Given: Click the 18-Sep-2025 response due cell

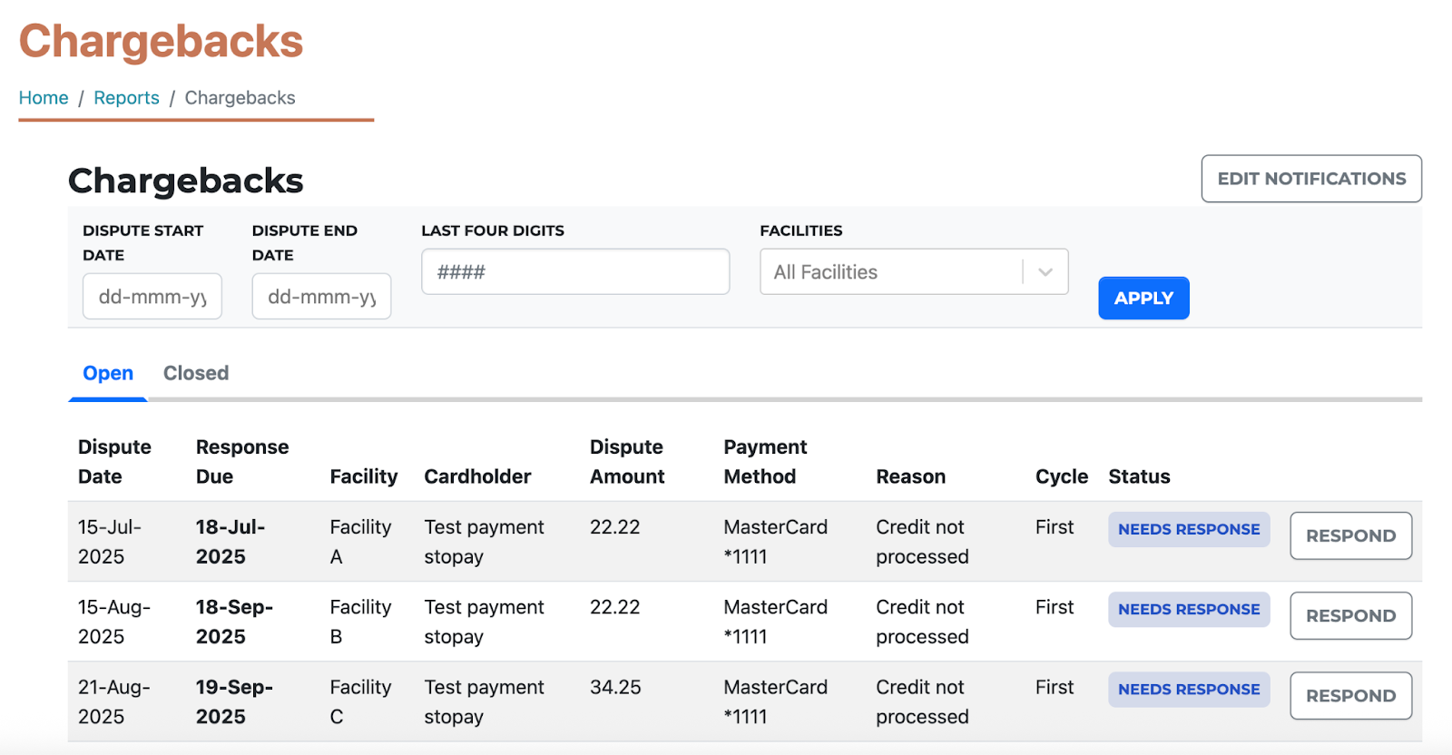Looking at the screenshot, I should 234,622.
